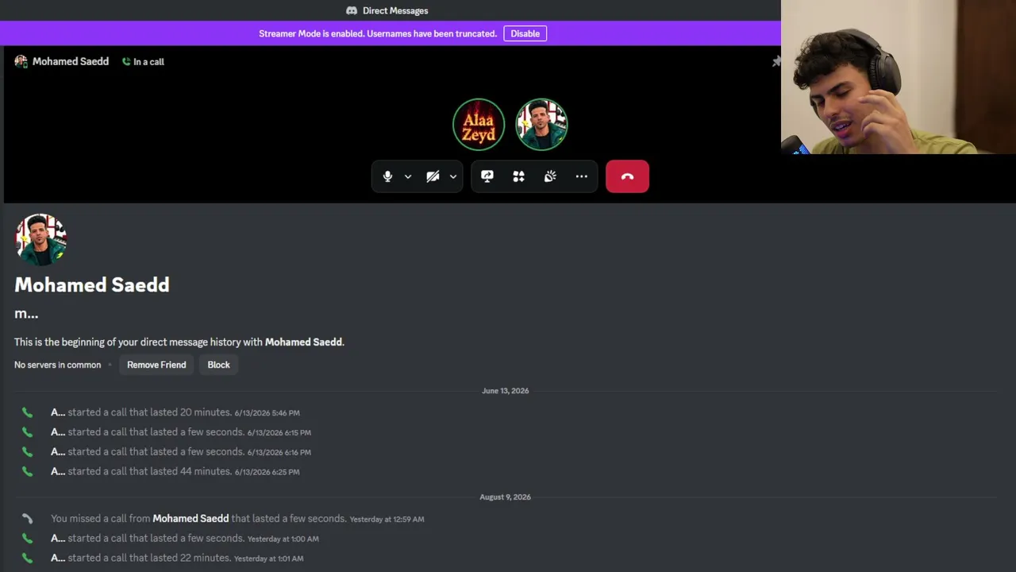
Task: Click caller "A..." on the 6:25 PM call
Action: pyautogui.click(x=58, y=471)
